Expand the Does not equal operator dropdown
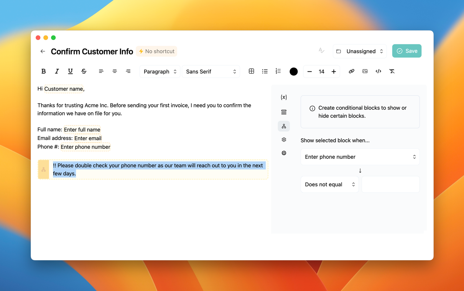This screenshot has width=464, height=291. coord(329,184)
